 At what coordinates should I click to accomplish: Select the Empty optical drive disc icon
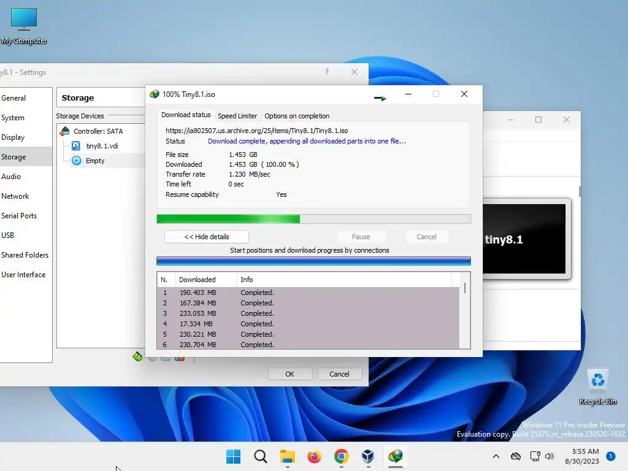(x=76, y=161)
